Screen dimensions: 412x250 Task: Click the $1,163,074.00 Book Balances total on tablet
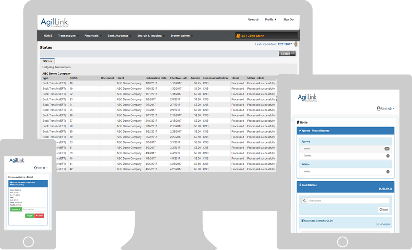point(385,189)
